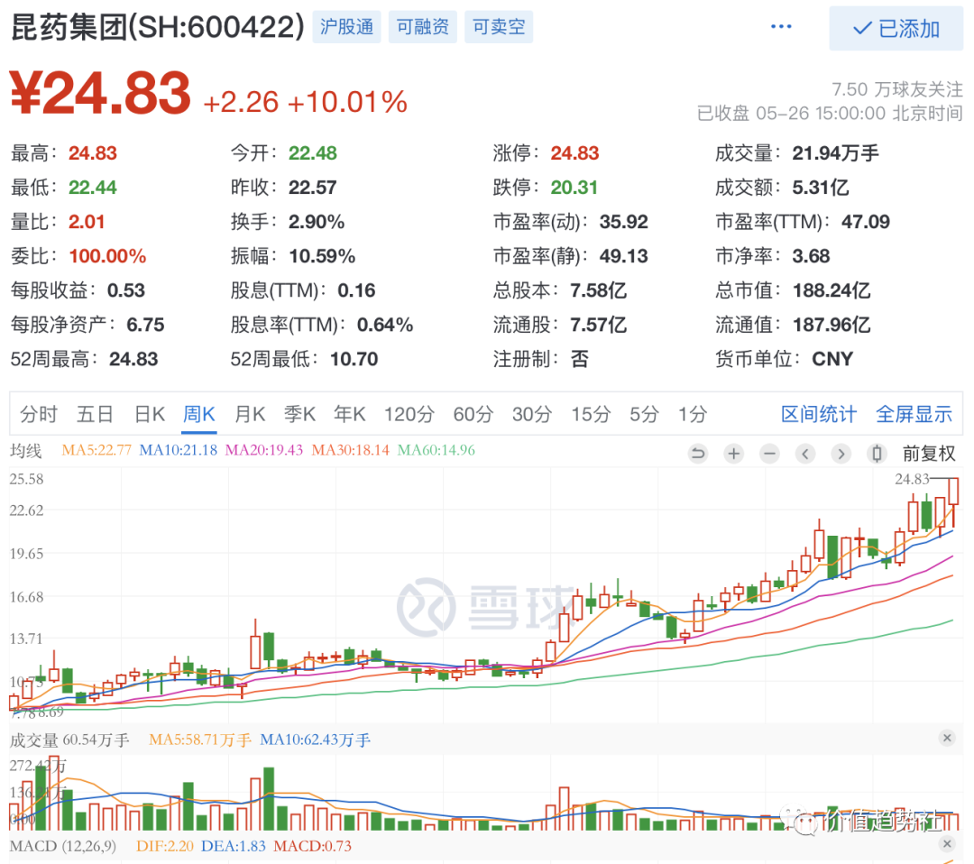This screenshot has width=974, height=864.
Task: Click the 均线 moving average label
Action: (x=25, y=451)
